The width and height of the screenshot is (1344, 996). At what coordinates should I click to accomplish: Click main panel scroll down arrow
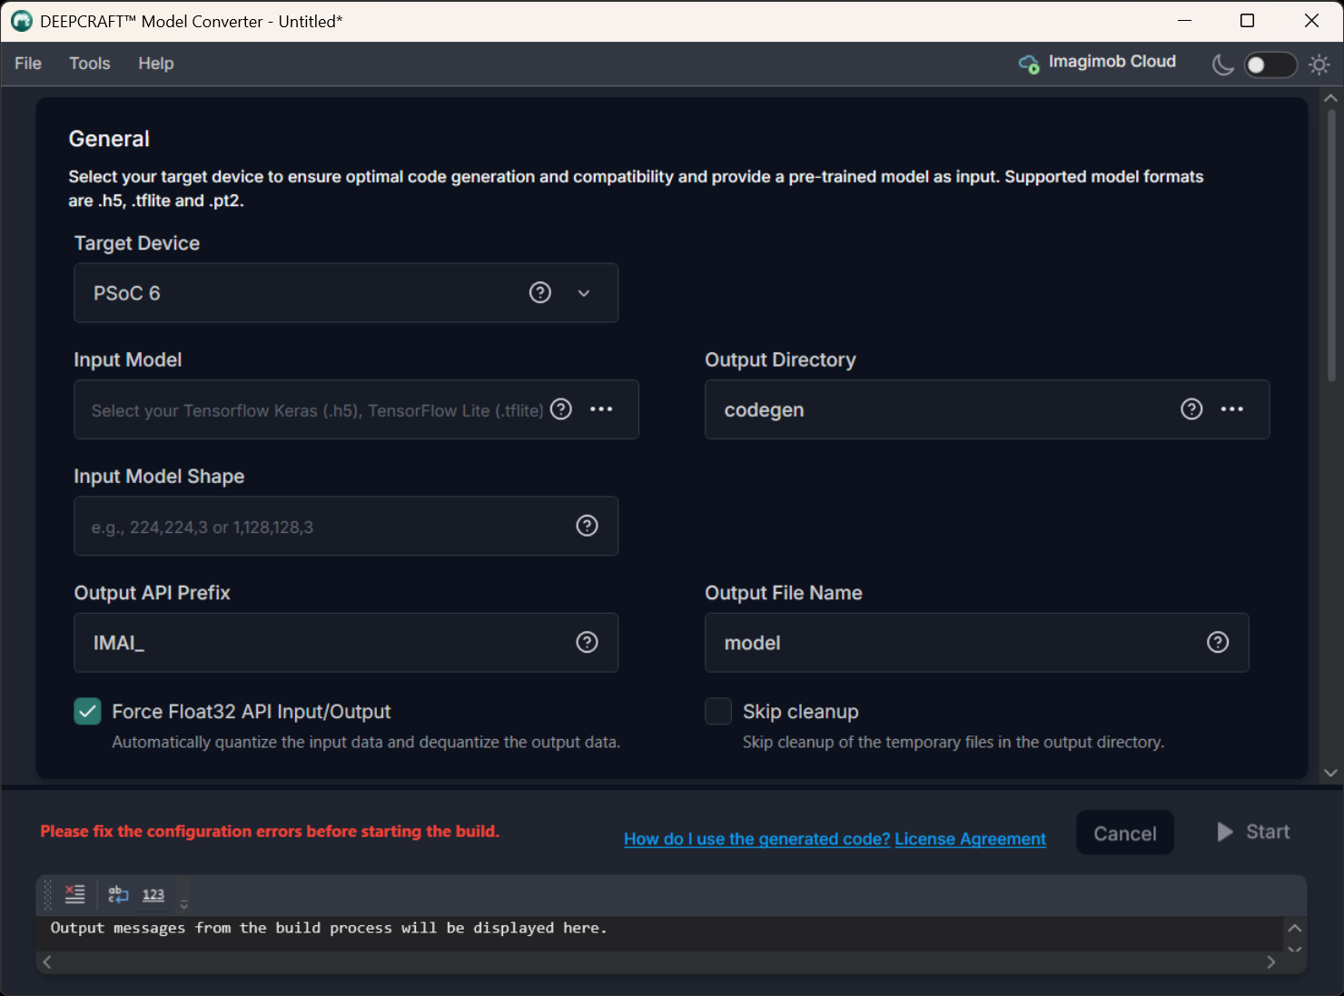pyautogui.click(x=1330, y=773)
